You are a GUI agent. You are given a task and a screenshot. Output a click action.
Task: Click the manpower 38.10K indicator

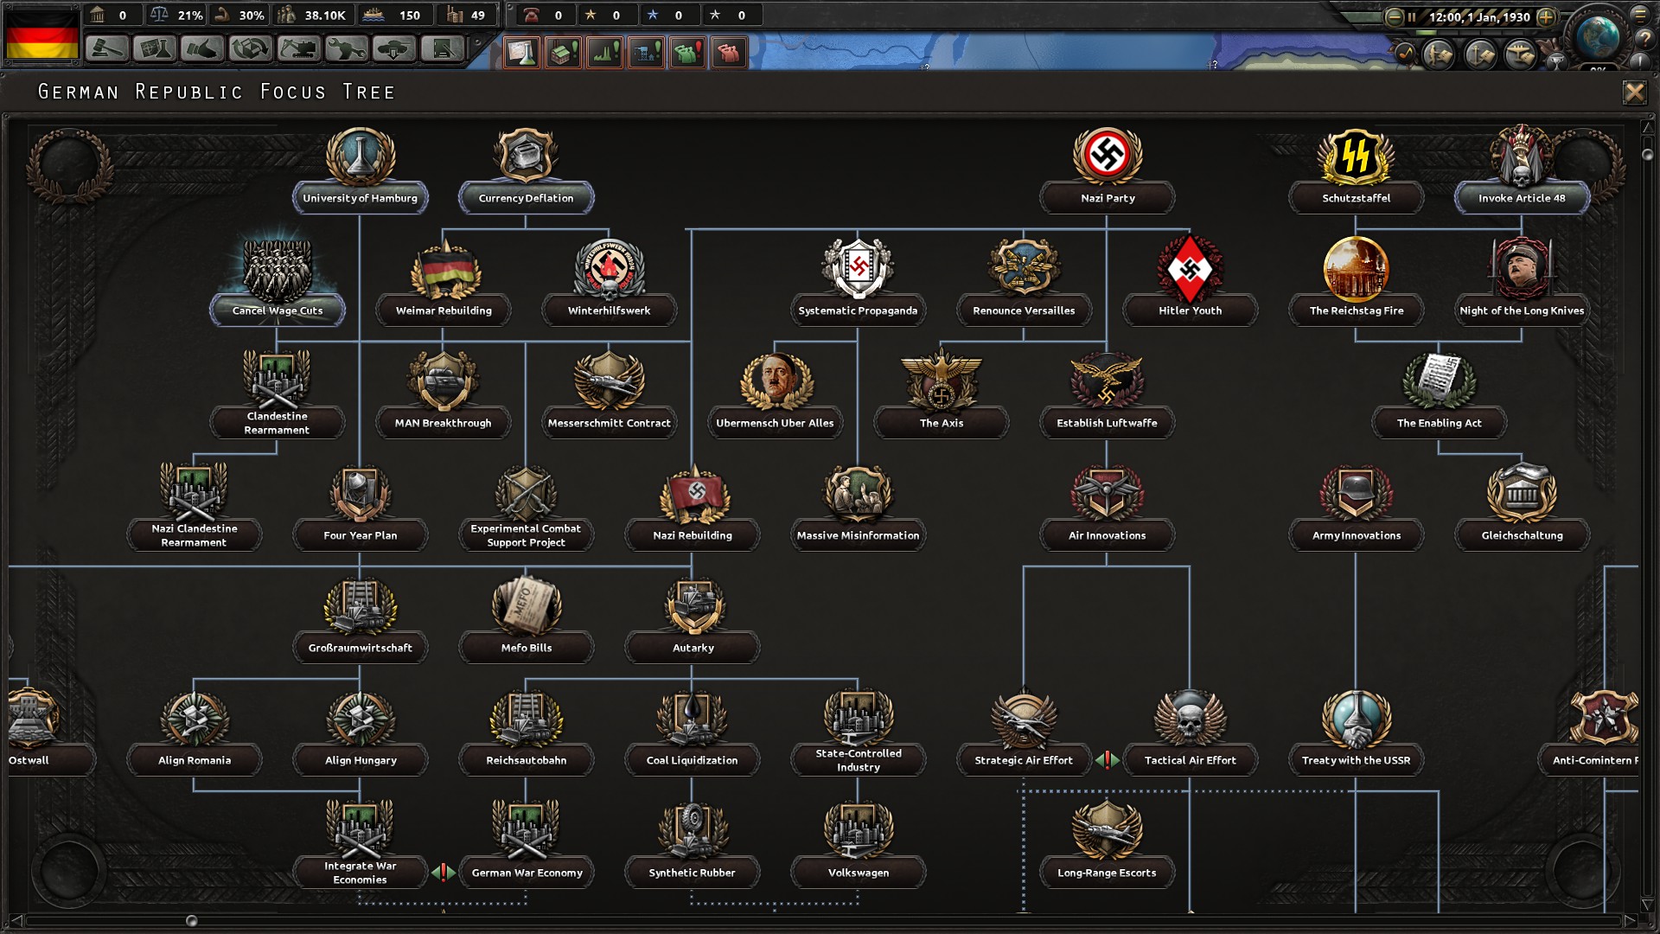tap(313, 15)
